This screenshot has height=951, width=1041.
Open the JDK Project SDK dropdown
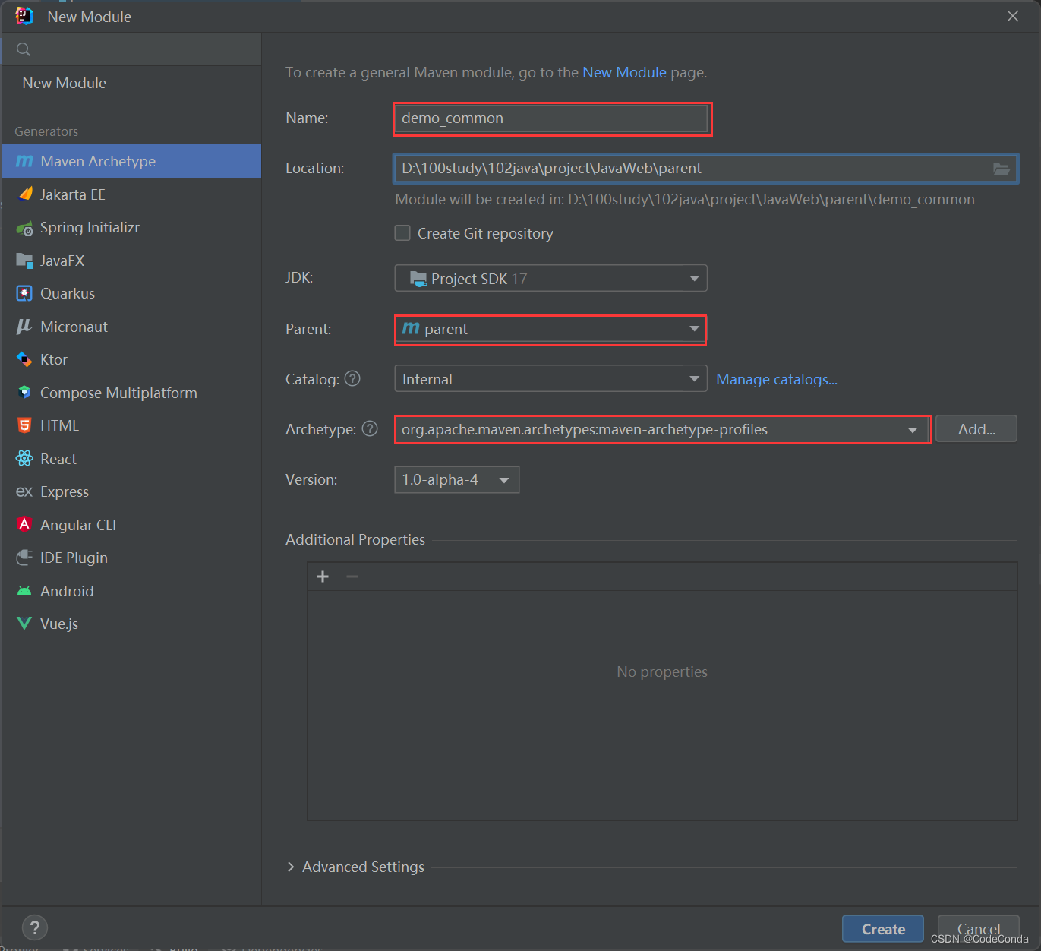click(x=550, y=278)
